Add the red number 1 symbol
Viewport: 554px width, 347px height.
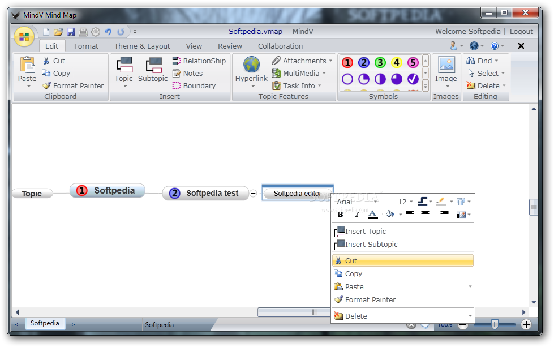(x=347, y=62)
